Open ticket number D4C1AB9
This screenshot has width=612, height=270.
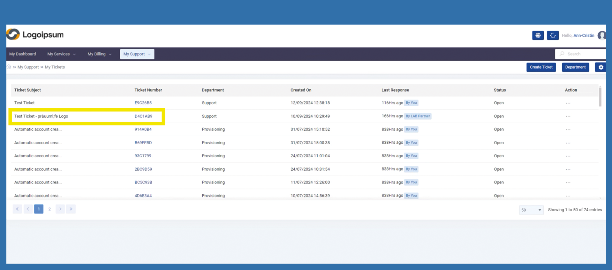point(143,116)
